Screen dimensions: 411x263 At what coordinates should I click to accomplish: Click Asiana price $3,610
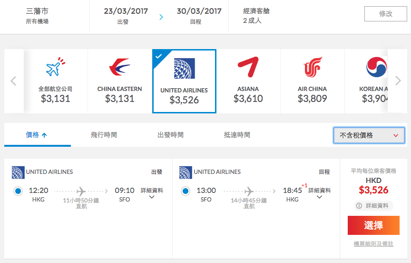(x=248, y=99)
